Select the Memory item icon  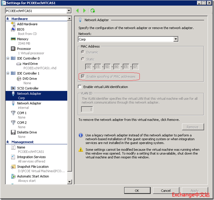point(13,39)
